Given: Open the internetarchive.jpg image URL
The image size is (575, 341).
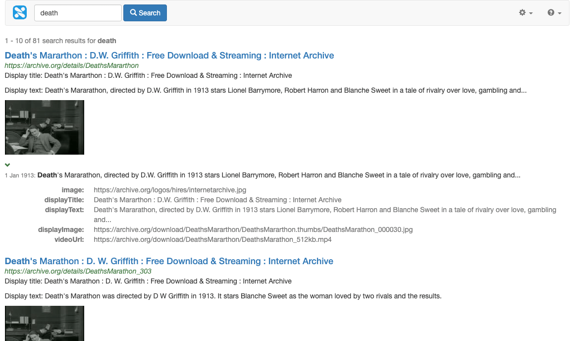Looking at the screenshot, I should [169, 190].
